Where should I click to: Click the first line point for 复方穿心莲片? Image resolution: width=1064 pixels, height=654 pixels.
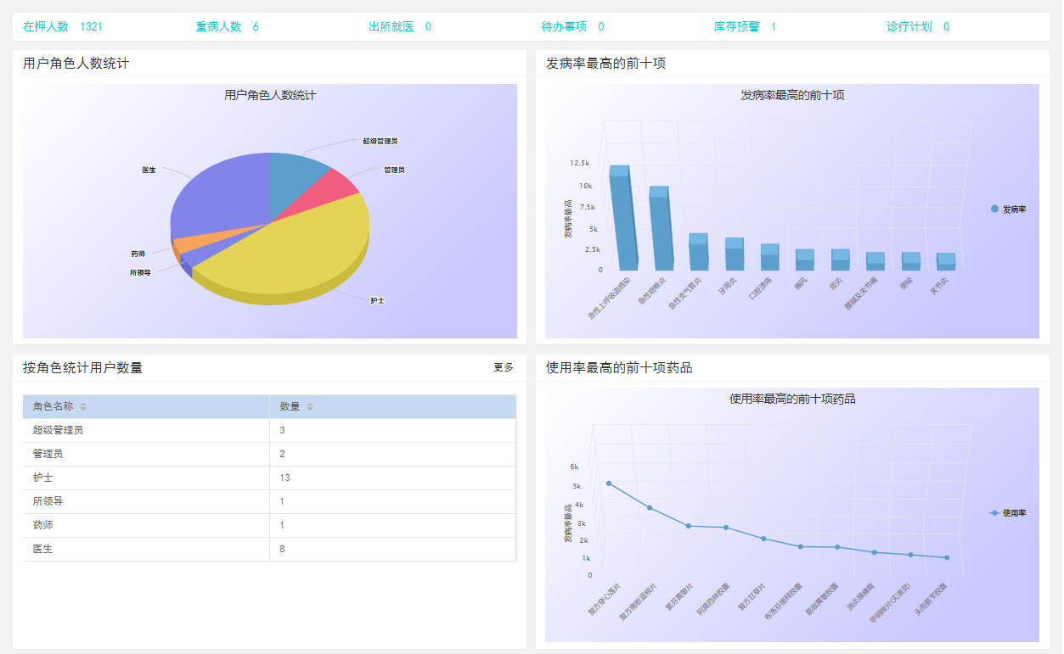[x=609, y=484]
